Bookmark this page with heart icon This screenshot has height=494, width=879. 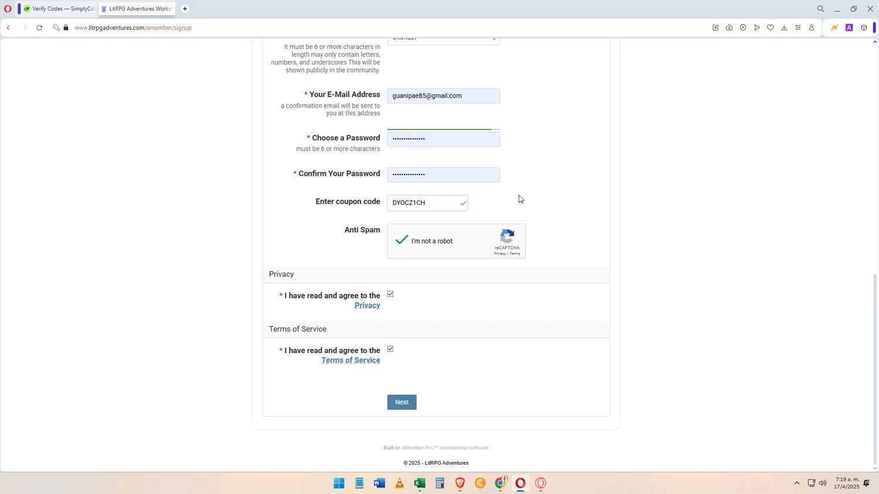[x=771, y=28]
